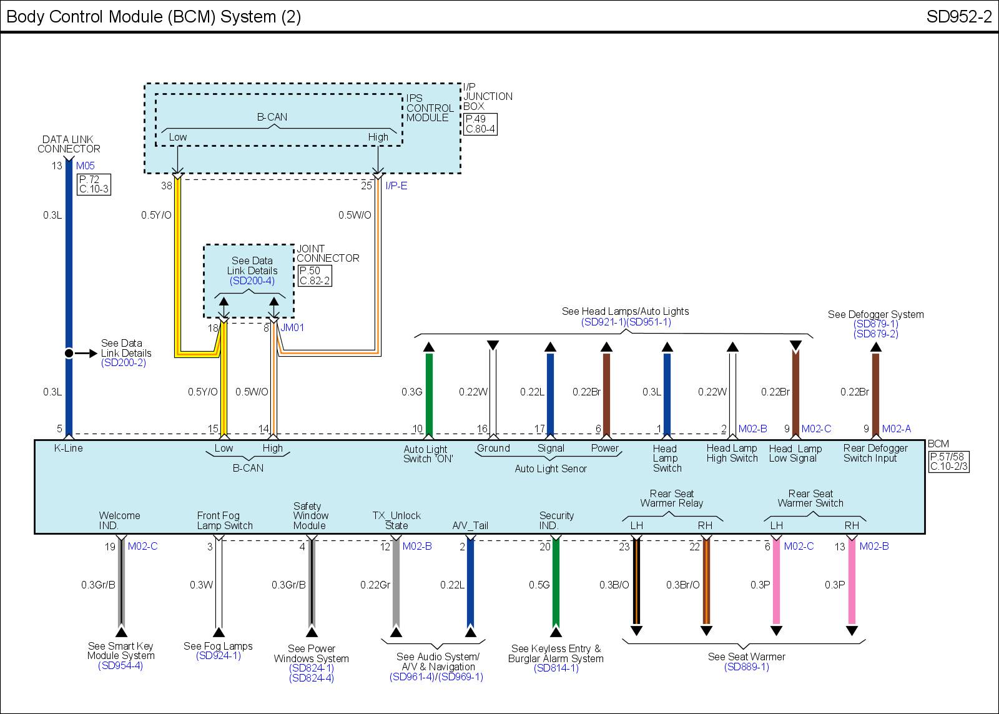Select the M02-A connector label

896,429
